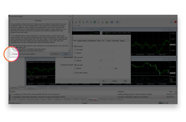Switch to the Common tab in Navigator
186x122 pixels.
click(14, 87)
